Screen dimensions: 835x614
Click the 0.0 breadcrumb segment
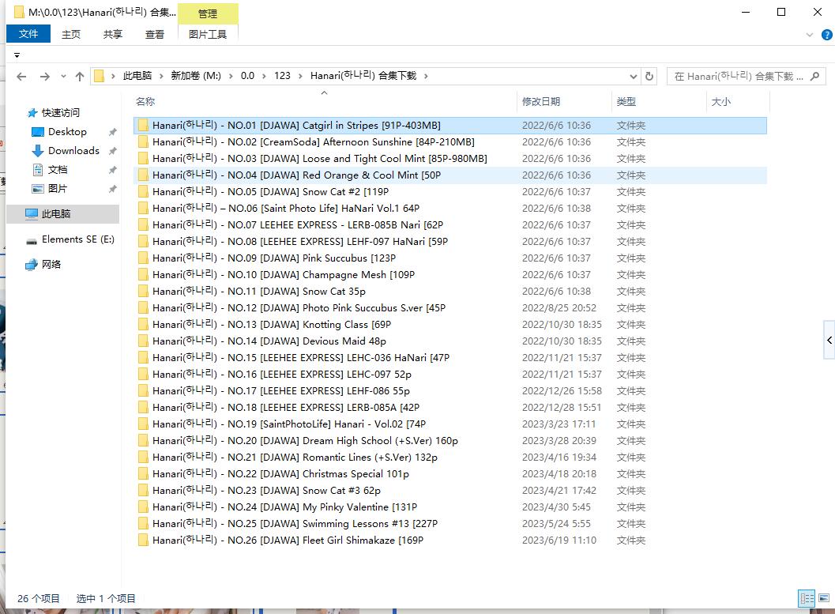(x=247, y=76)
